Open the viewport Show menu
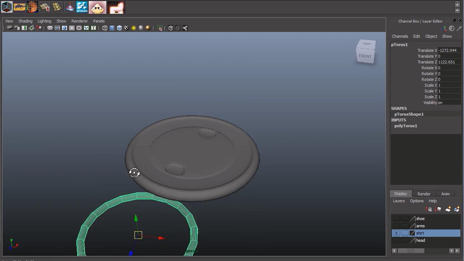 click(61, 21)
